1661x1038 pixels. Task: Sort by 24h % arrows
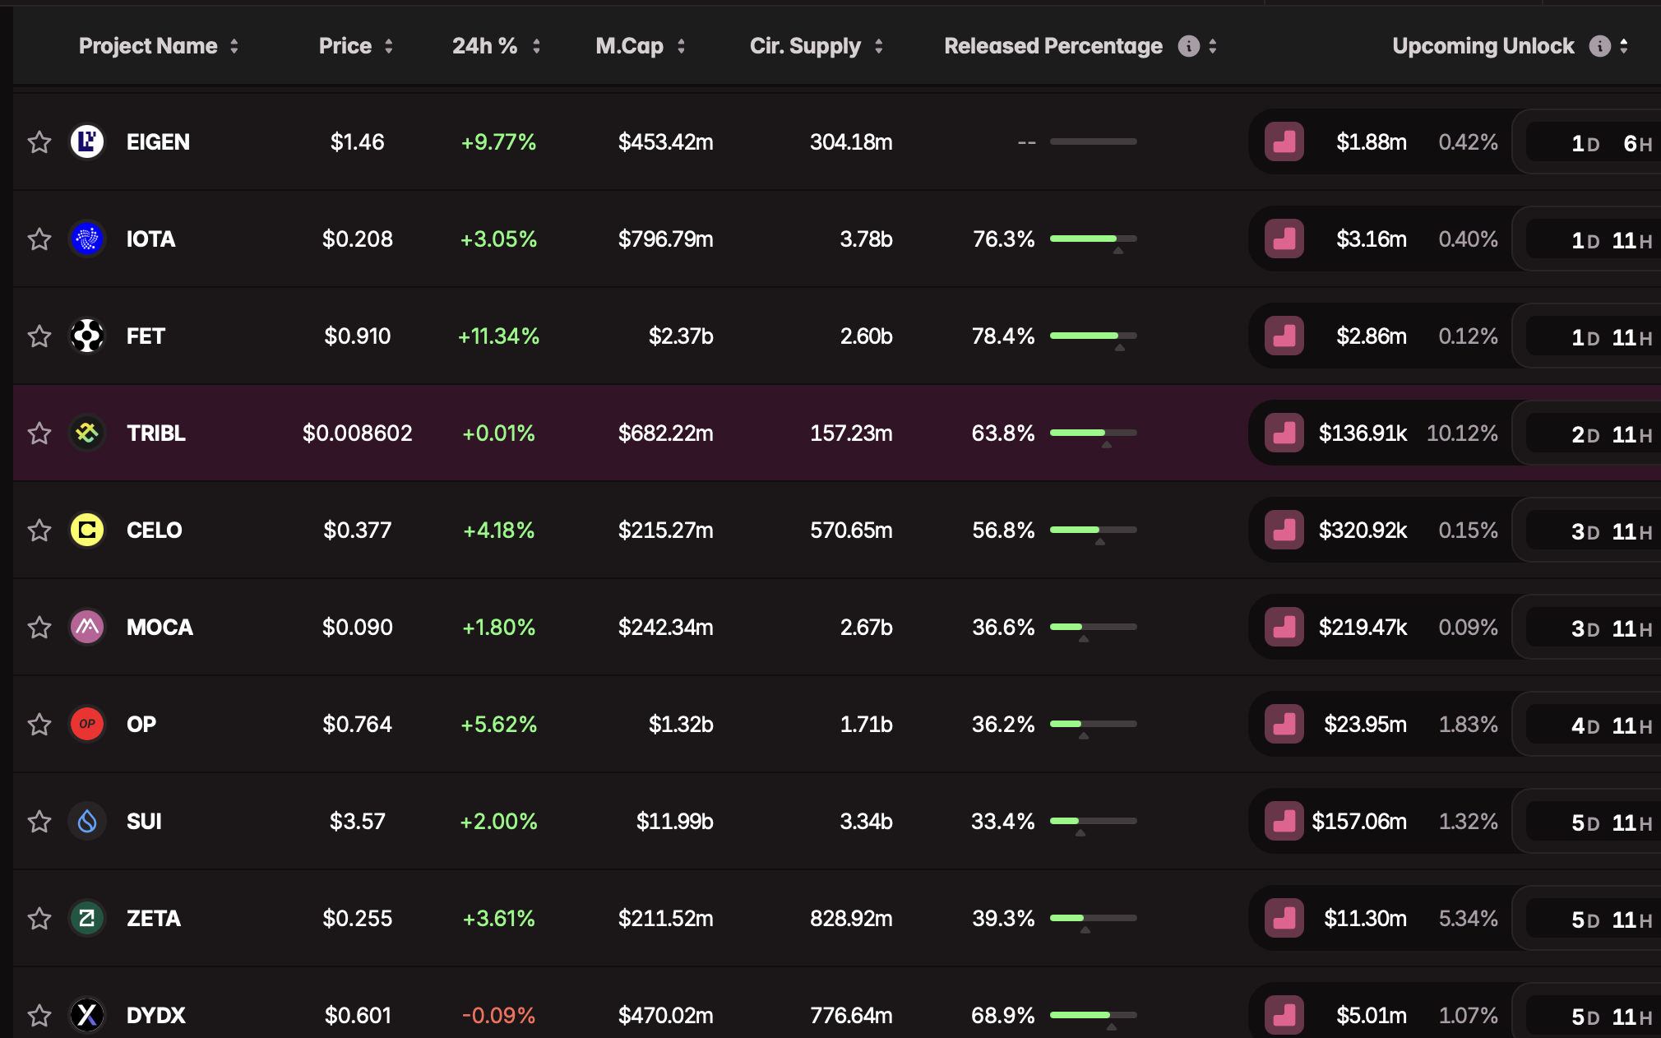click(x=536, y=46)
